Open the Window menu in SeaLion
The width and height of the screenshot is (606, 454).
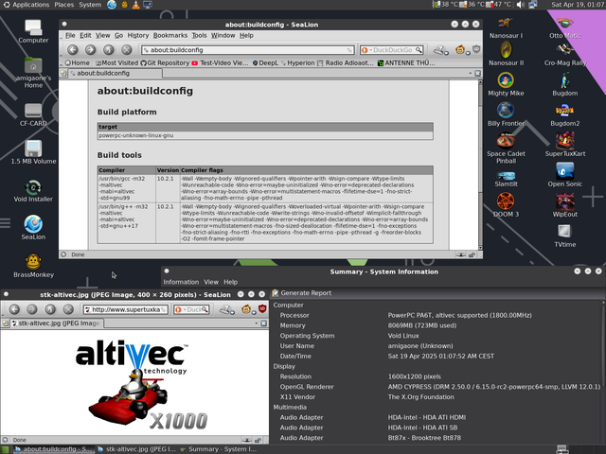[223, 35]
